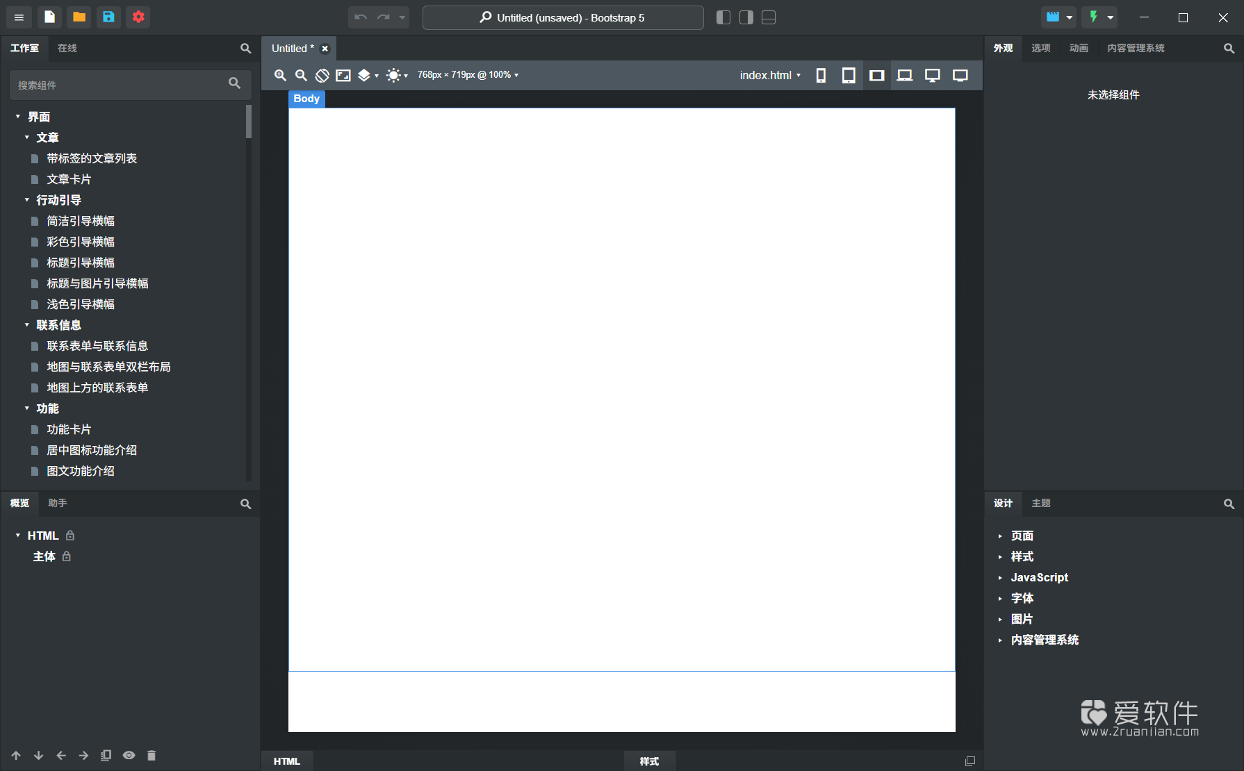Viewport: 1244px width, 771px height.
Task: Expand the JavaScript design section
Action: tap(1000, 577)
